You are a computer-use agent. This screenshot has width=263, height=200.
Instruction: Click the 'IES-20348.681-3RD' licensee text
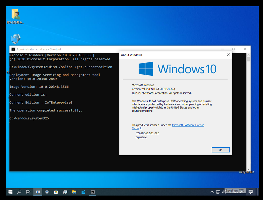point(147,133)
